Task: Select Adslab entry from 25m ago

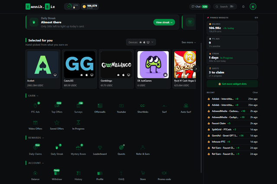Action: (x=232, y=99)
